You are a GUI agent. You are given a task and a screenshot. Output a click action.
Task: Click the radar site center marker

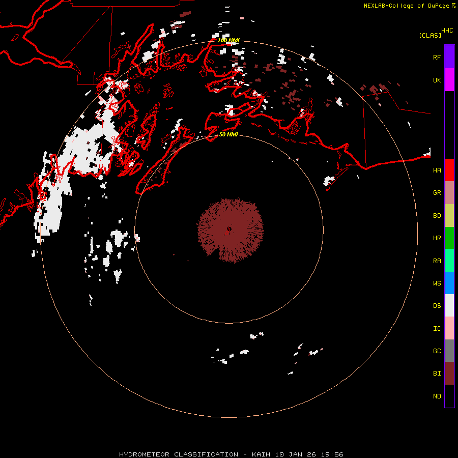coord(228,230)
